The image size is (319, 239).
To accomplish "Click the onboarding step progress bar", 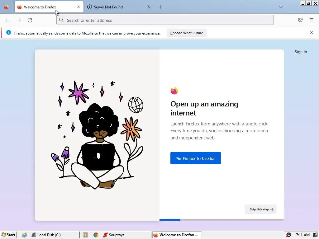I will 222,220.
